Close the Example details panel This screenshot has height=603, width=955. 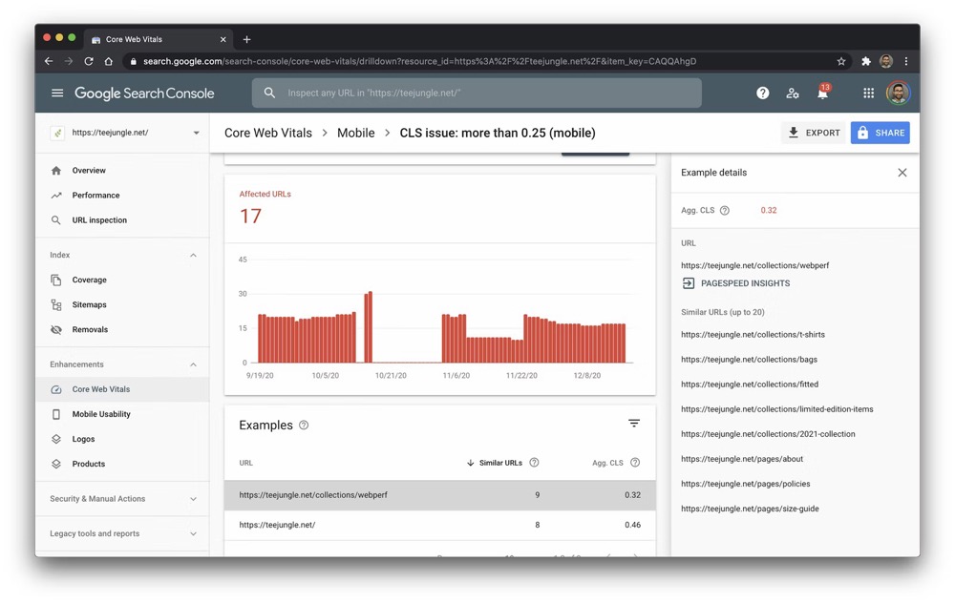point(902,173)
